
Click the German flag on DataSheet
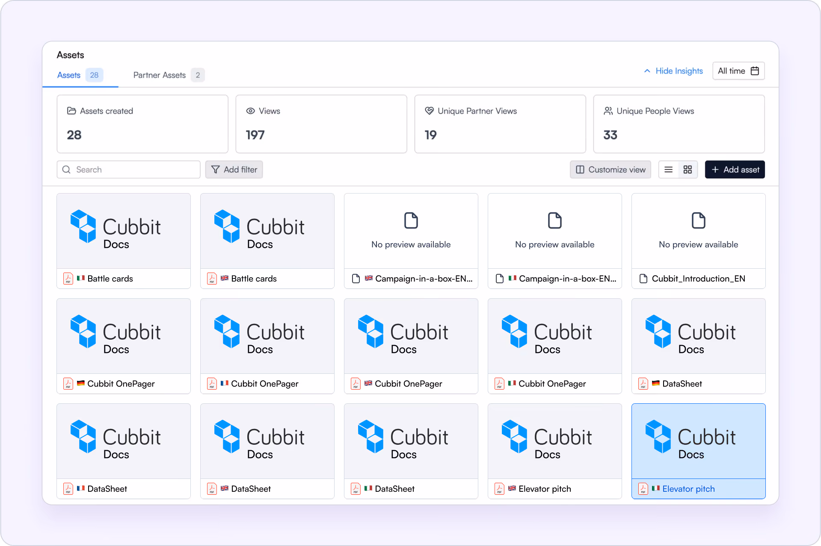(656, 383)
